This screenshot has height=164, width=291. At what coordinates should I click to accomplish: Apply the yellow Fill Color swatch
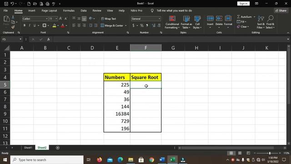click(x=55, y=26)
